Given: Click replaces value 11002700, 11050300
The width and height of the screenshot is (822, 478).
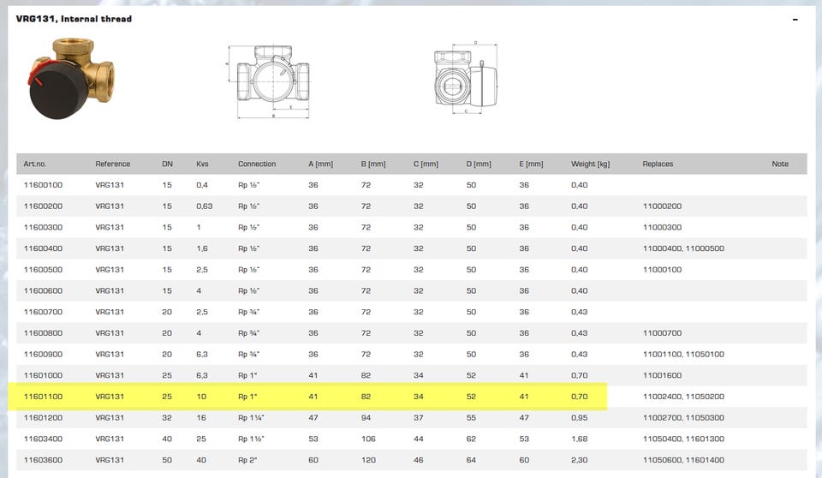Looking at the screenshot, I should [x=683, y=418].
